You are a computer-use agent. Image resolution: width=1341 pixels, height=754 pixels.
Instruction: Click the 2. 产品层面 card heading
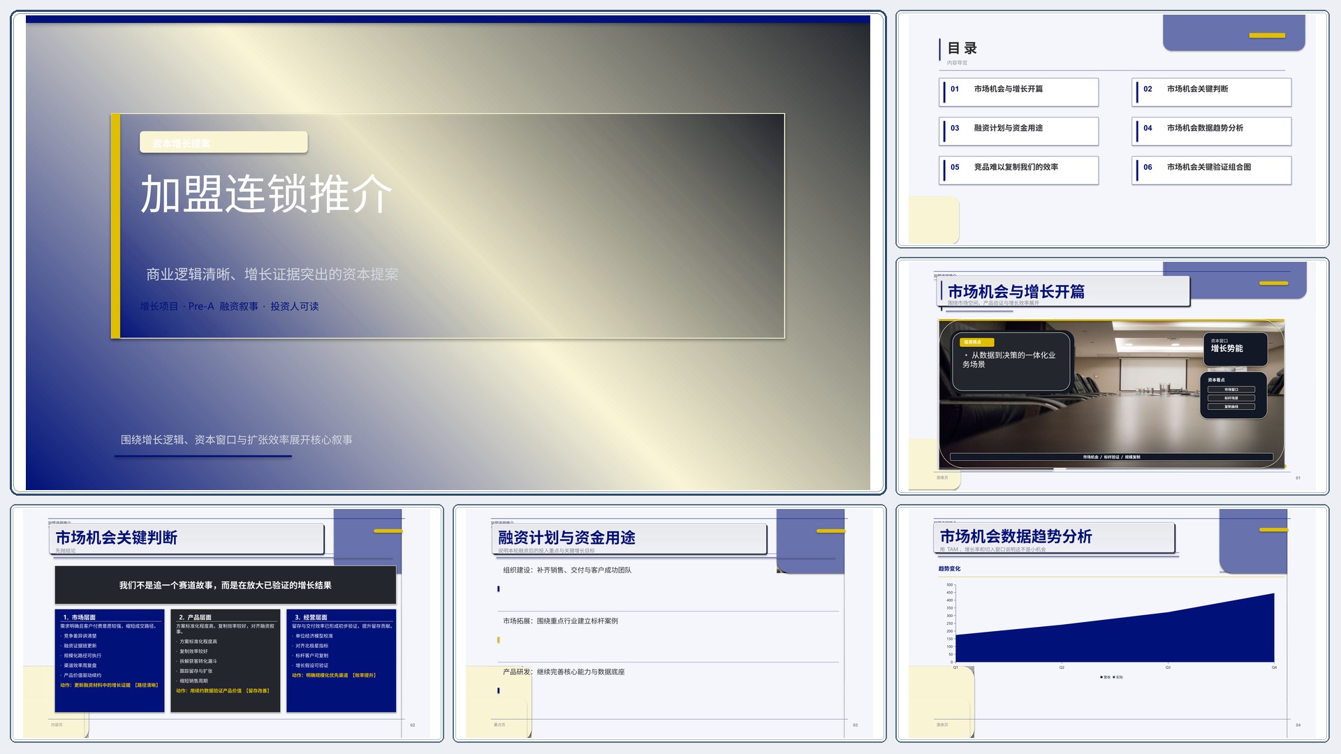point(195,617)
